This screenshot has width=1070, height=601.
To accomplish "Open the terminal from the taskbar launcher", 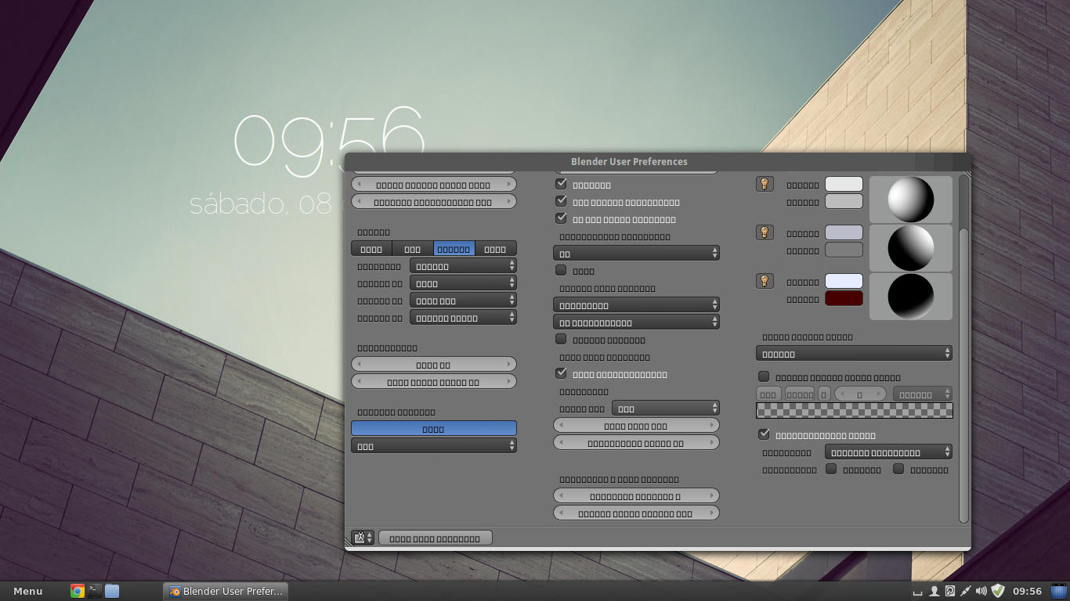I will [94, 591].
